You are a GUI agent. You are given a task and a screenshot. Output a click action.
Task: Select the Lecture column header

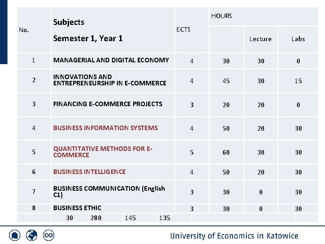coord(260,39)
